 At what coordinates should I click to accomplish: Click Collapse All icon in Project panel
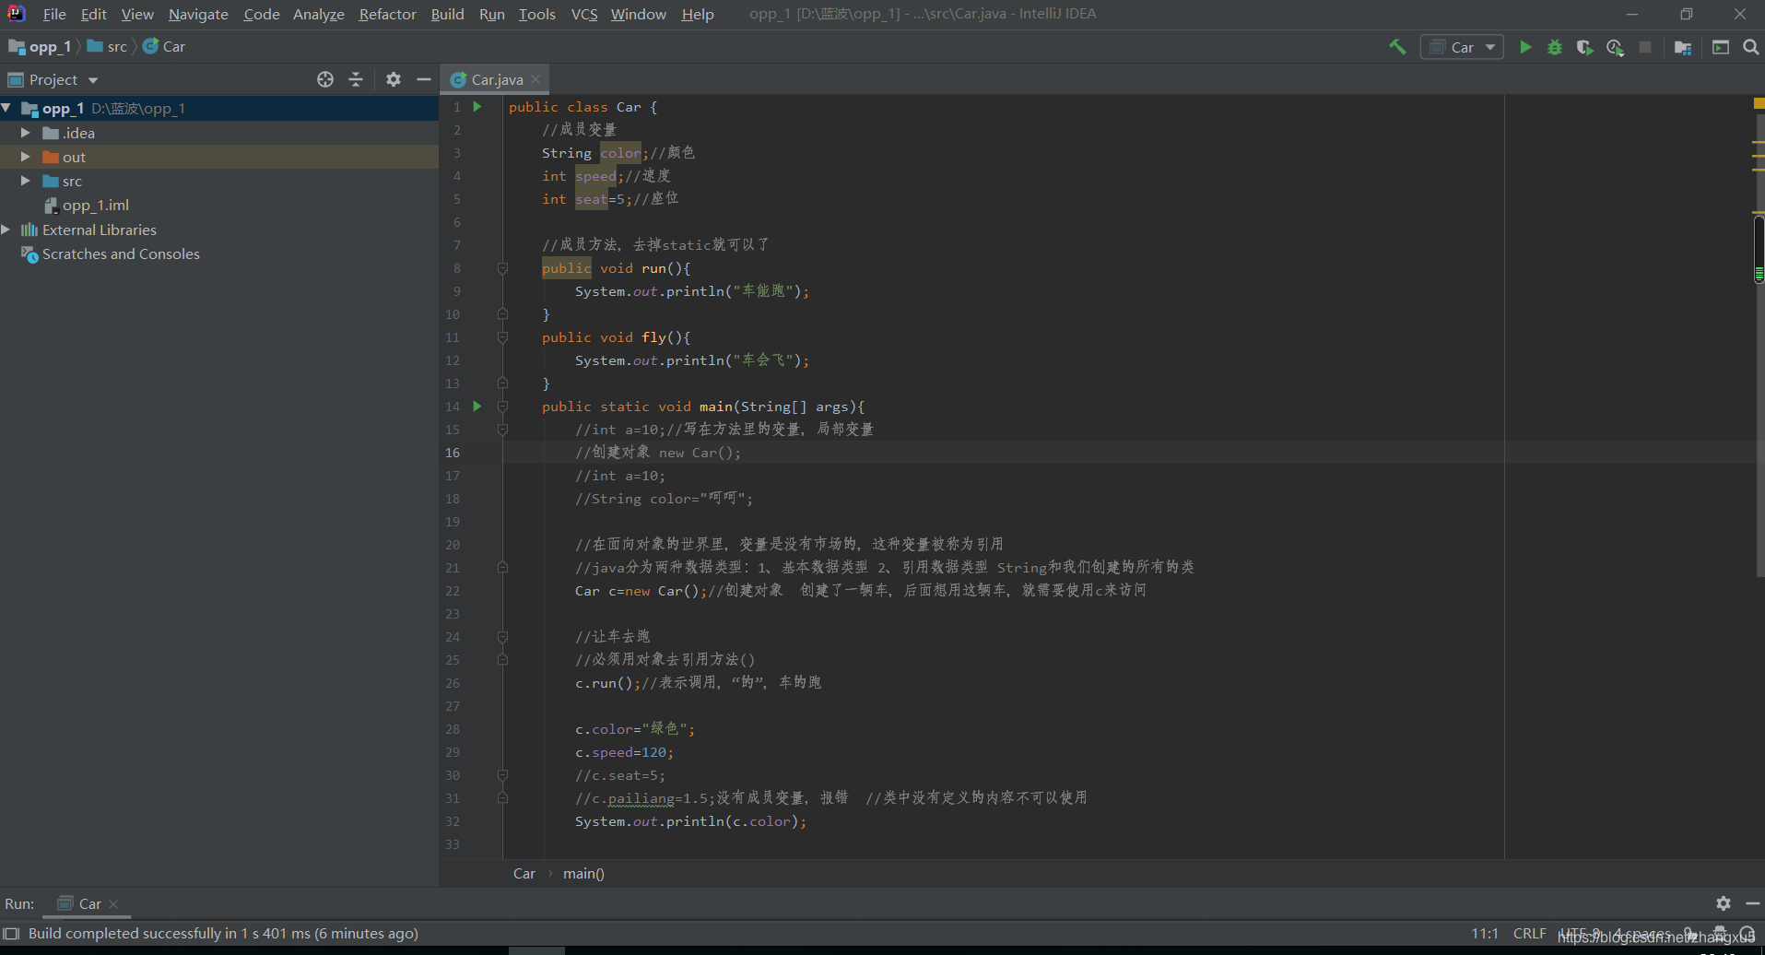pyautogui.click(x=356, y=79)
